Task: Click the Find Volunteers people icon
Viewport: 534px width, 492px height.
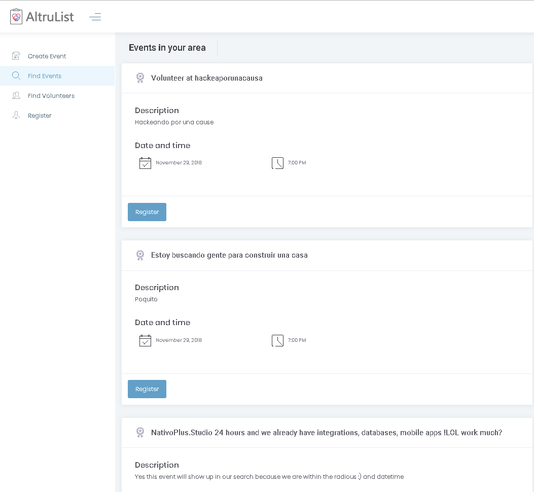Action: (x=16, y=95)
